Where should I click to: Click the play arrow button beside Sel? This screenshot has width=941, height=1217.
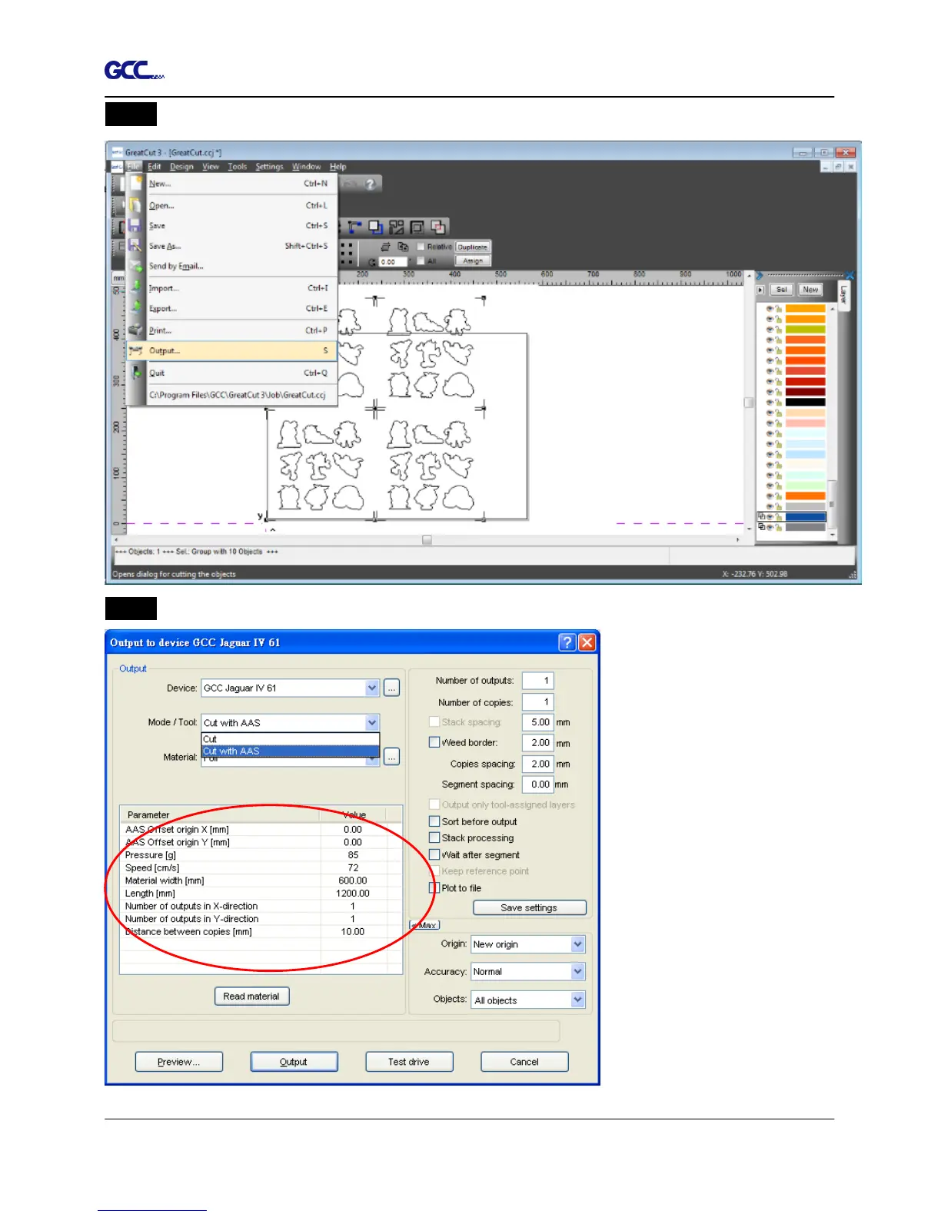760,290
